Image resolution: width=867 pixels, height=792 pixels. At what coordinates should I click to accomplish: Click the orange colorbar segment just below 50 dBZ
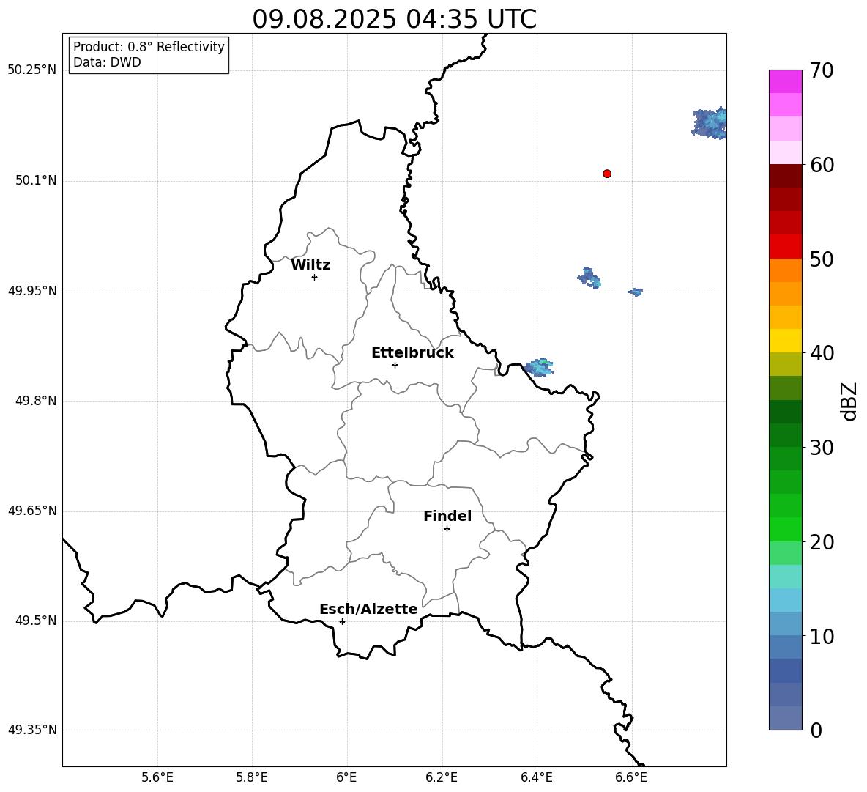785,270
